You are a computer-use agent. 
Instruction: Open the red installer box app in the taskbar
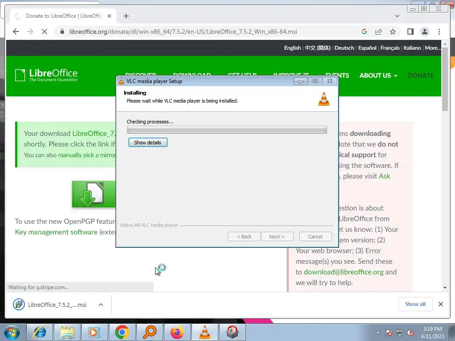click(x=232, y=332)
